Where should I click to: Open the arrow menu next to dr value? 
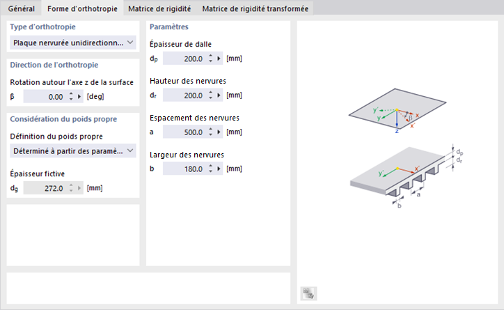pyautogui.click(x=219, y=95)
